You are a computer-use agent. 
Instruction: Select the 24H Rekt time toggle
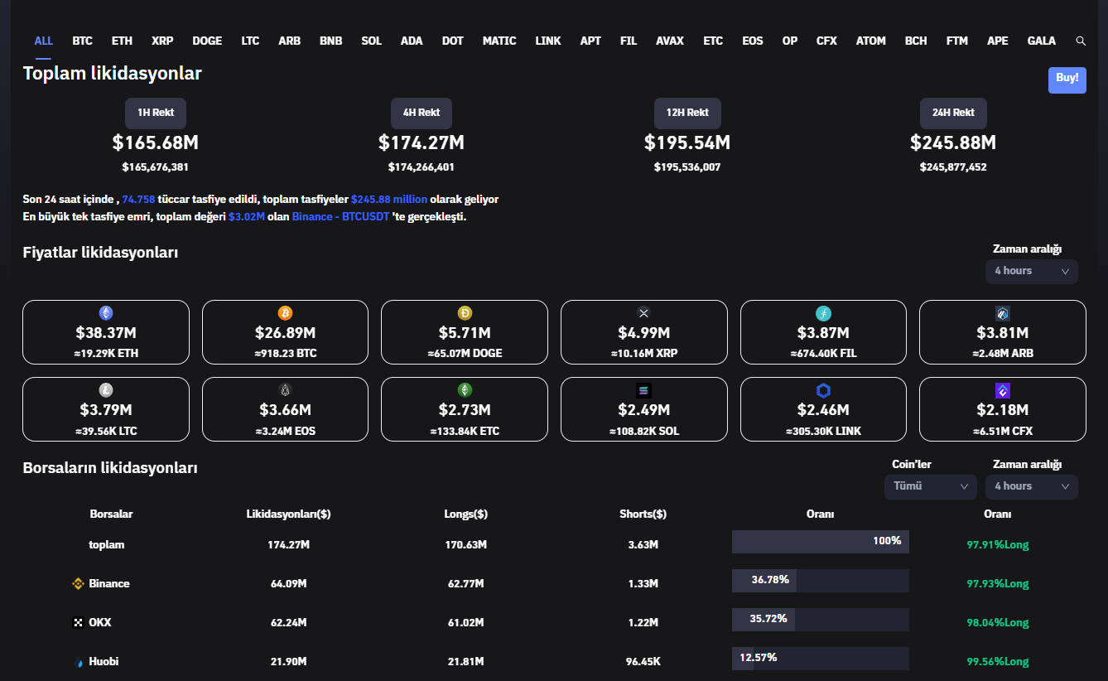pyautogui.click(x=953, y=113)
